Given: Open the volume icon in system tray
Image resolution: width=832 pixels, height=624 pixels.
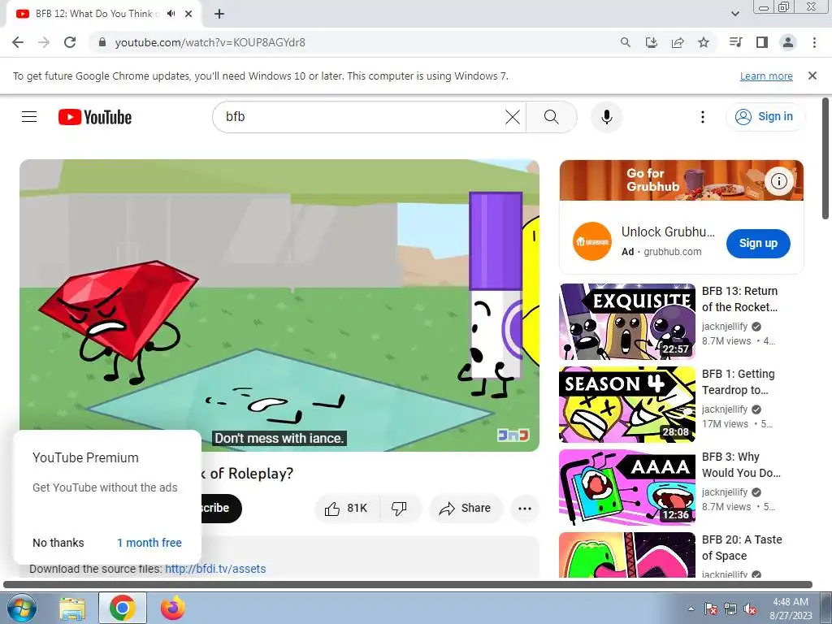Looking at the screenshot, I should point(749,609).
